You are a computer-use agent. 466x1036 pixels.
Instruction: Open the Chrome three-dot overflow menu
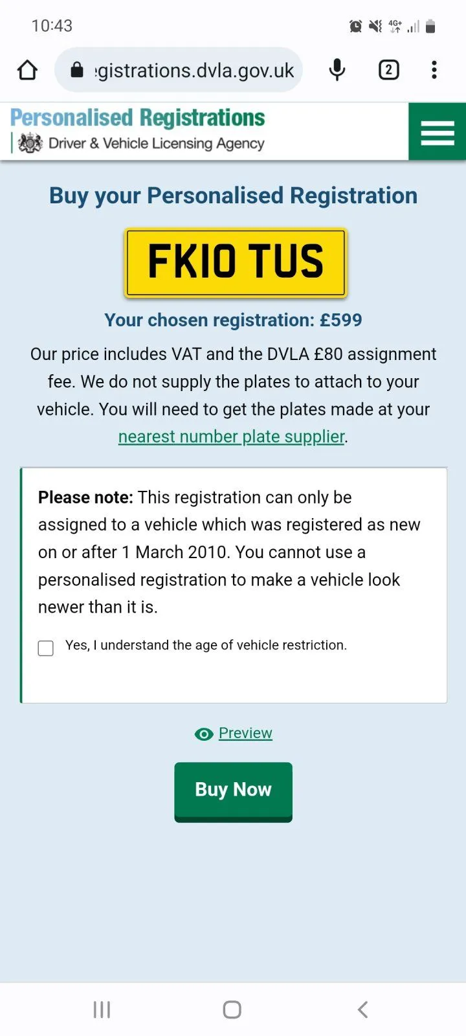click(x=434, y=70)
